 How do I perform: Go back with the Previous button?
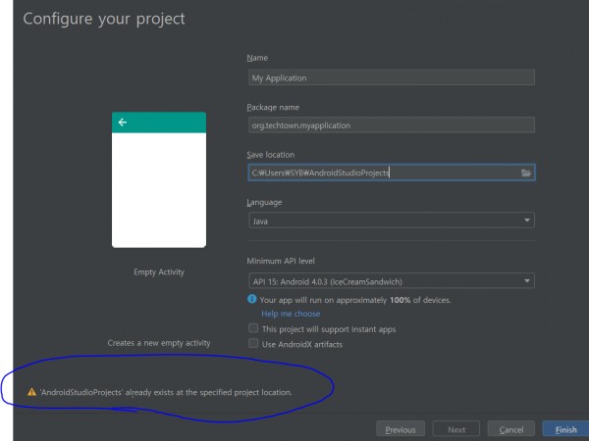click(x=401, y=430)
